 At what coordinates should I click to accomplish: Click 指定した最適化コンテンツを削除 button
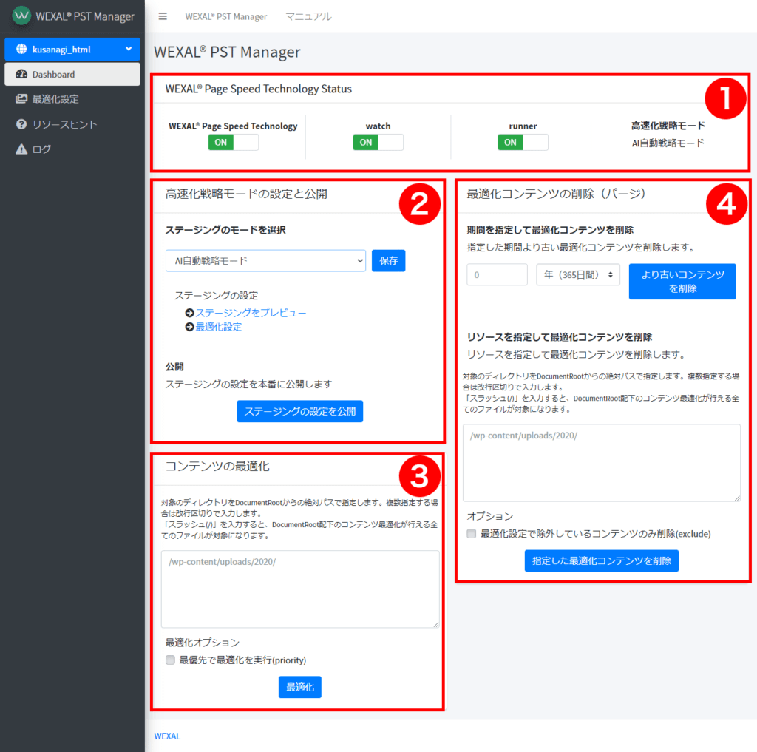pyautogui.click(x=602, y=560)
